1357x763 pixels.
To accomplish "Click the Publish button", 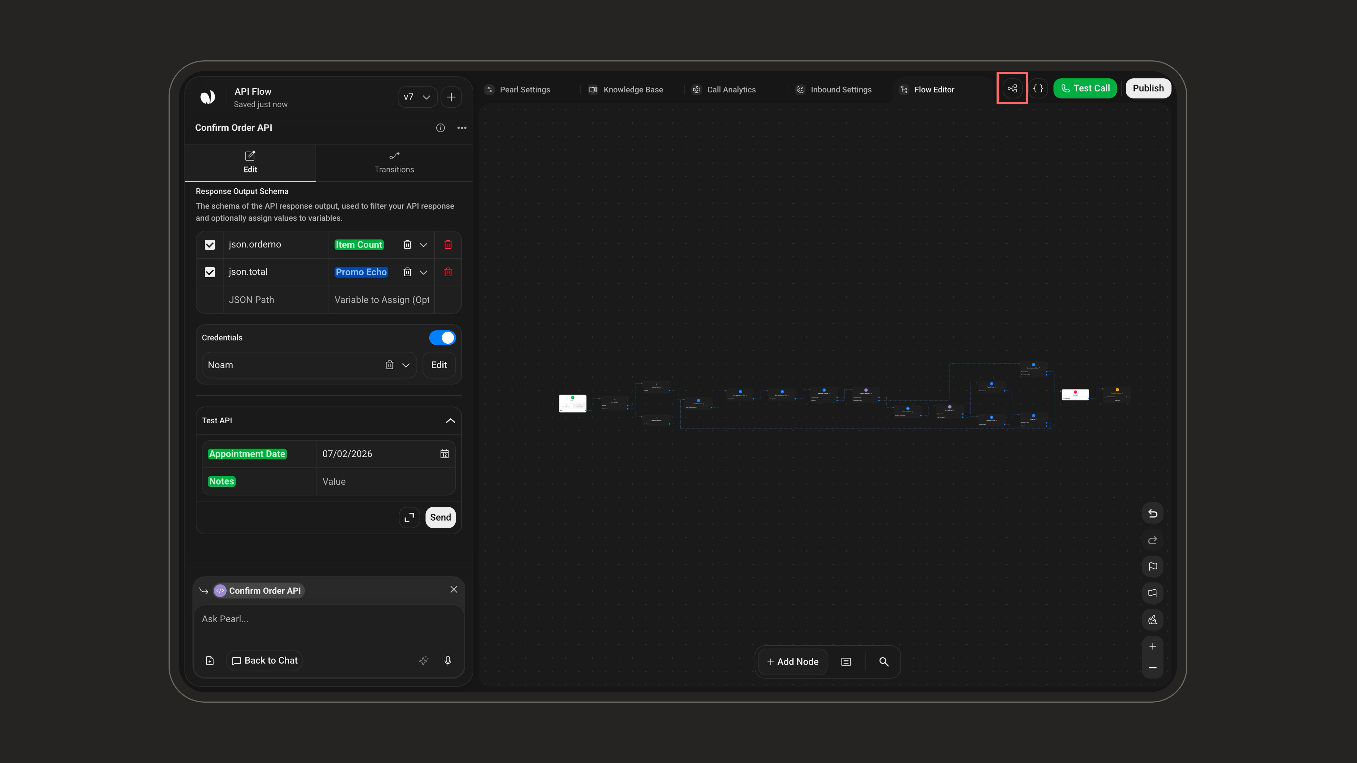I will (1148, 88).
